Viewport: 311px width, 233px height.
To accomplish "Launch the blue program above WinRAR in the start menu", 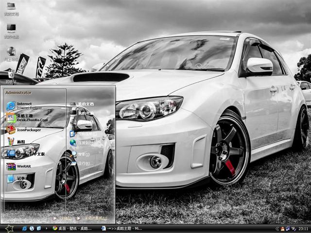I will pos(26,154).
